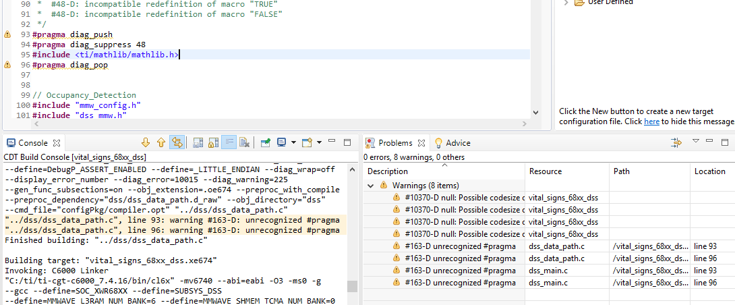Copy the build log to file

pos(198,142)
